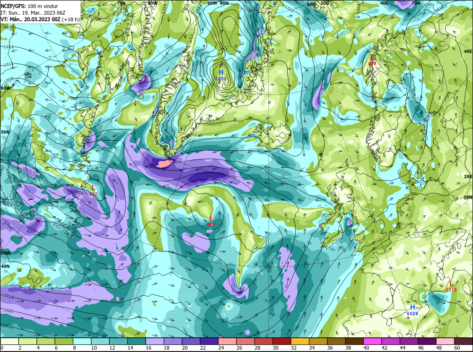Click the legend value '40'
Screen dimensions: 473x352
[x=366, y=348]
